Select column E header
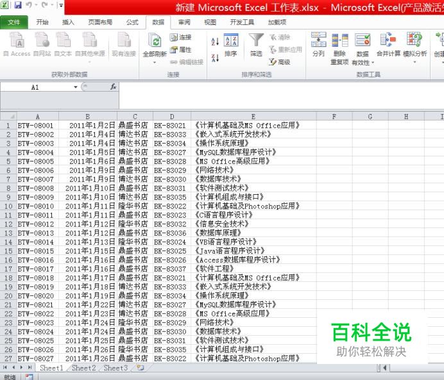Screen dimensions: 444x380 coord(253,116)
